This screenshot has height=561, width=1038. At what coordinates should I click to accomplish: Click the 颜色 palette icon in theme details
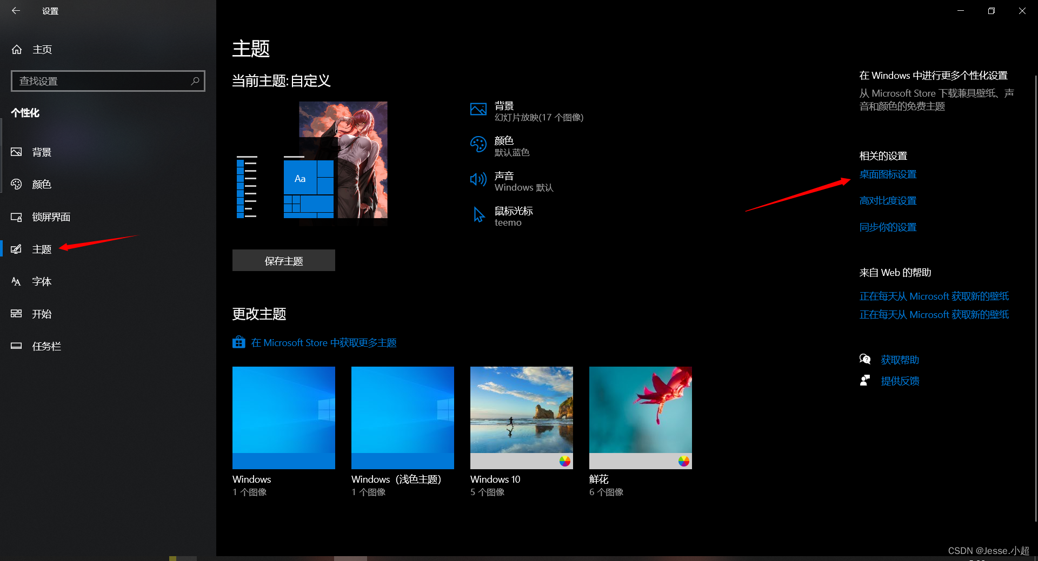click(478, 145)
